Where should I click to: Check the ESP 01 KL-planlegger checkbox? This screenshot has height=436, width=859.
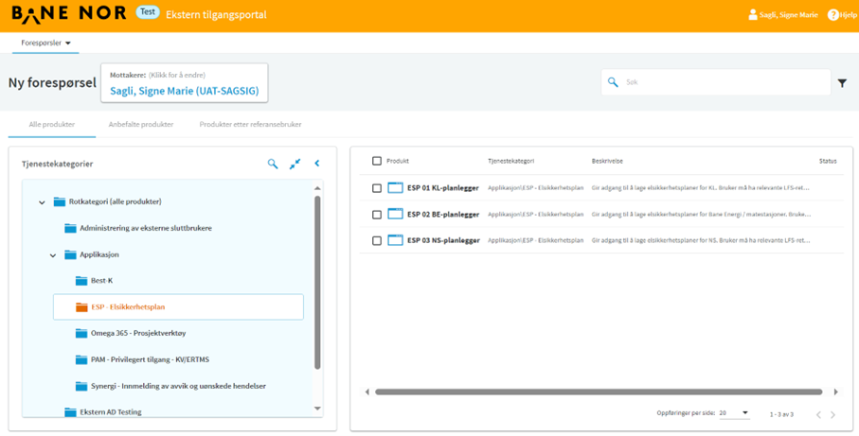pyautogui.click(x=376, y=188)
